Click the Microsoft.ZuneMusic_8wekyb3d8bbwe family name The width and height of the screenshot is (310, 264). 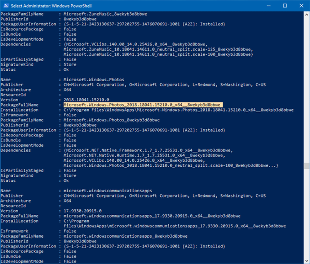point(105,14)
